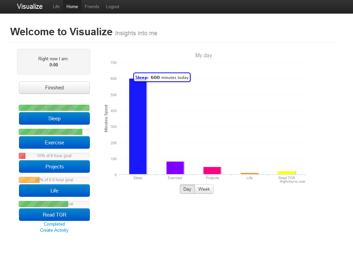
Task: Open the Friends page
Action: 92,7
